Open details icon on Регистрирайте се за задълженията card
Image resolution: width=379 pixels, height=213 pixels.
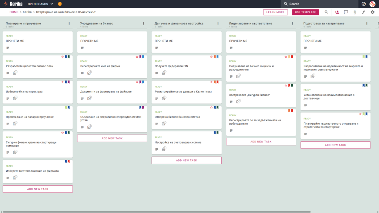231,131
